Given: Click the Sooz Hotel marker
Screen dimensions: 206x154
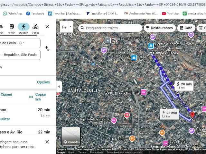Looking at the screenshot, I should (165, 143).
